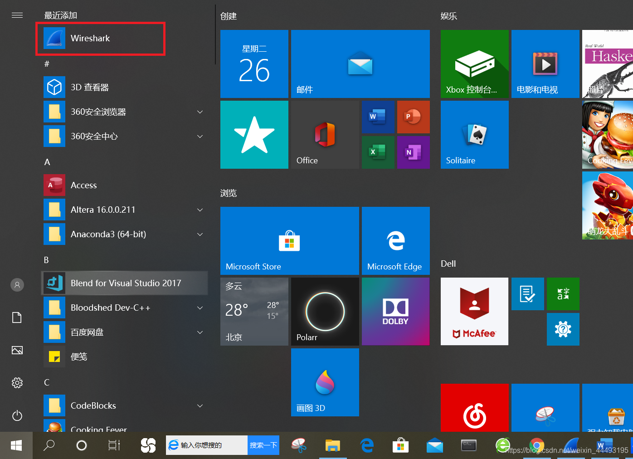Launch Blend for Visual Studio 2017
Viewport: 633px width, 459px height.
click(125, 283)
